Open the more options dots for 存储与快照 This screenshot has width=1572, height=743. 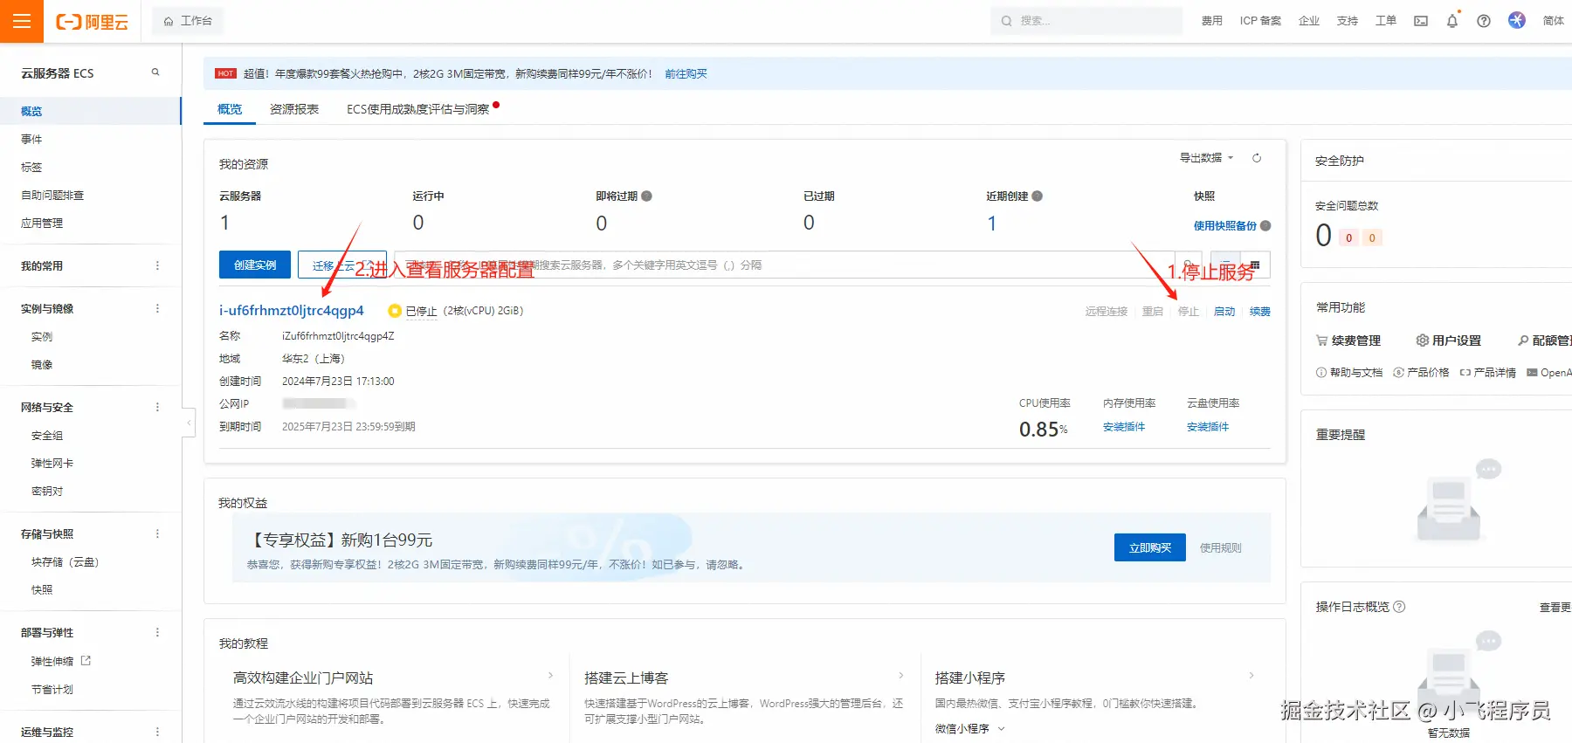point(157,533)
